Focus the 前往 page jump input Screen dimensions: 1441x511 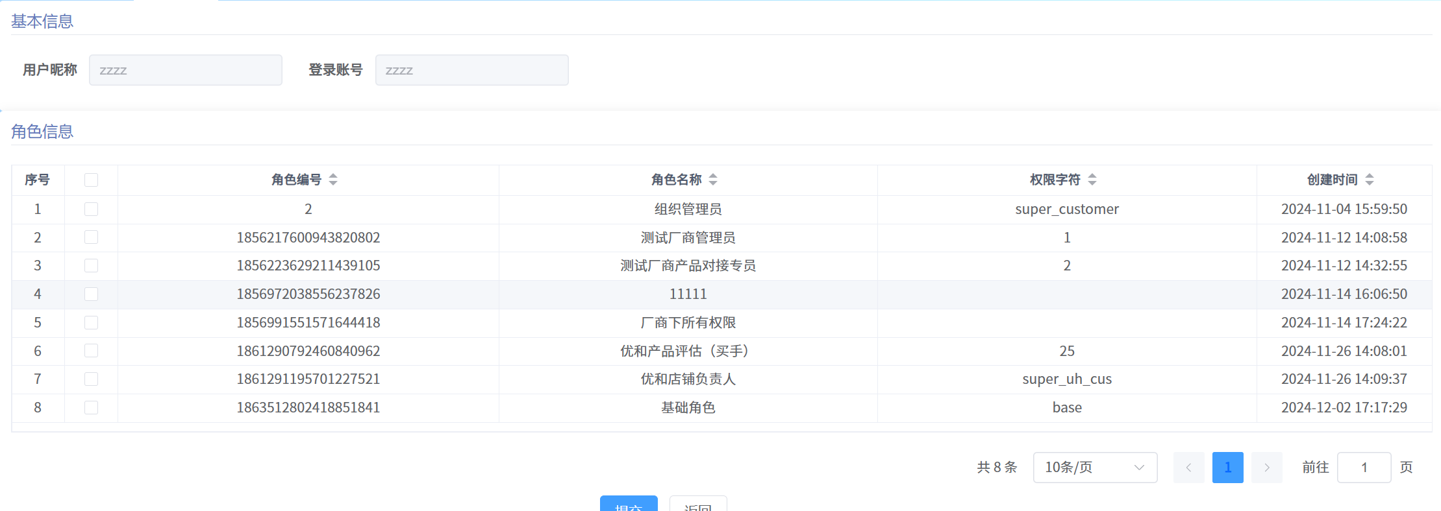point(1364,468)
